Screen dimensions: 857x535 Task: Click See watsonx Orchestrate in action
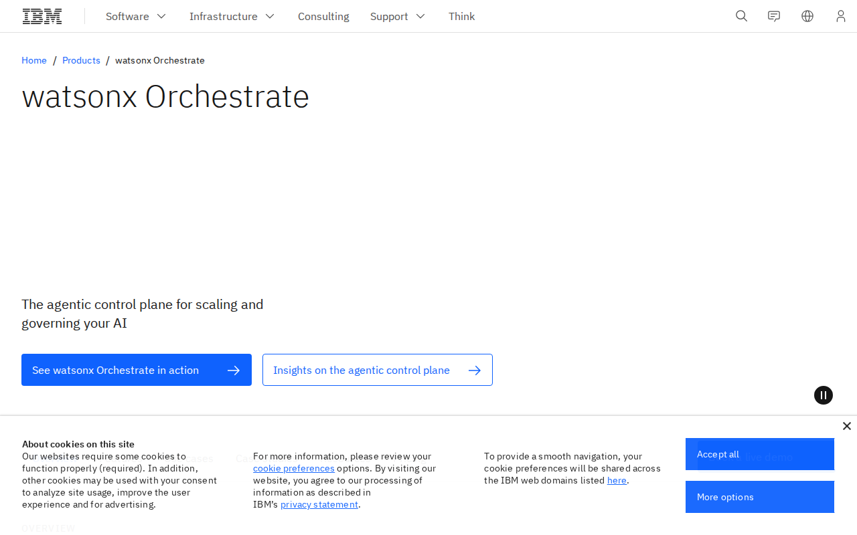(137, 370)
